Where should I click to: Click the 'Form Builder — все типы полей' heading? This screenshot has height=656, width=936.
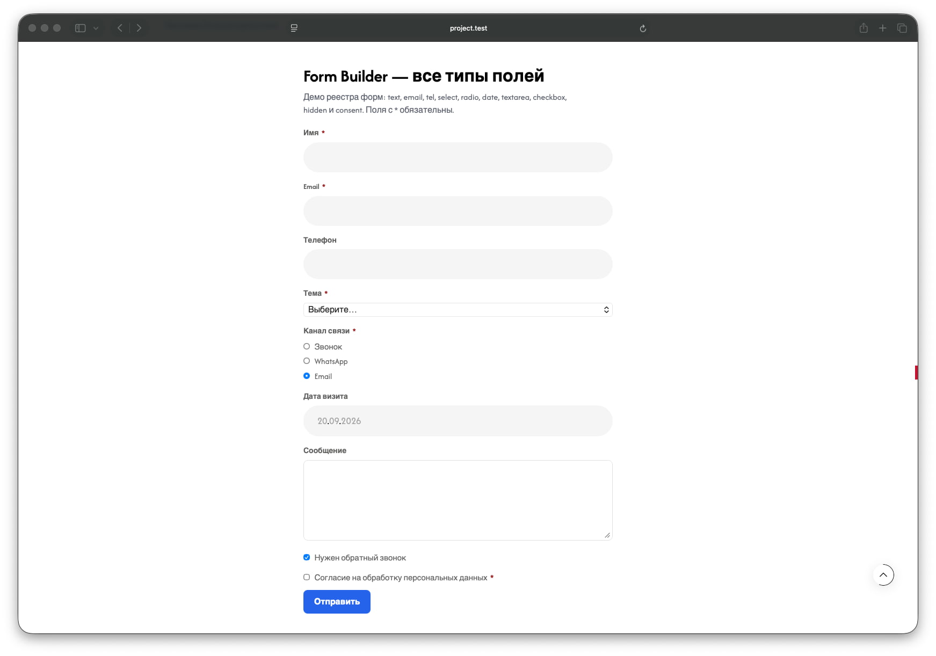click(424, 76)
